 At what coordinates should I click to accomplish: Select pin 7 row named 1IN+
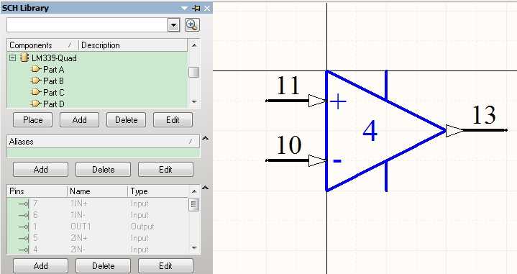98,204
